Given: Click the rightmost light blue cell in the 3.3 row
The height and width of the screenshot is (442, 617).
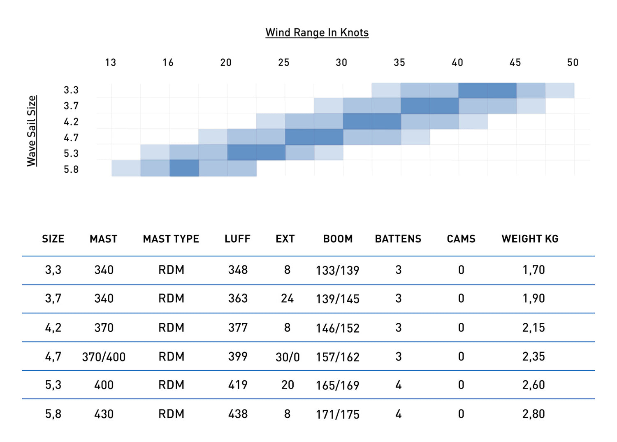Looking at the screenshot, I should pos(560,90).
